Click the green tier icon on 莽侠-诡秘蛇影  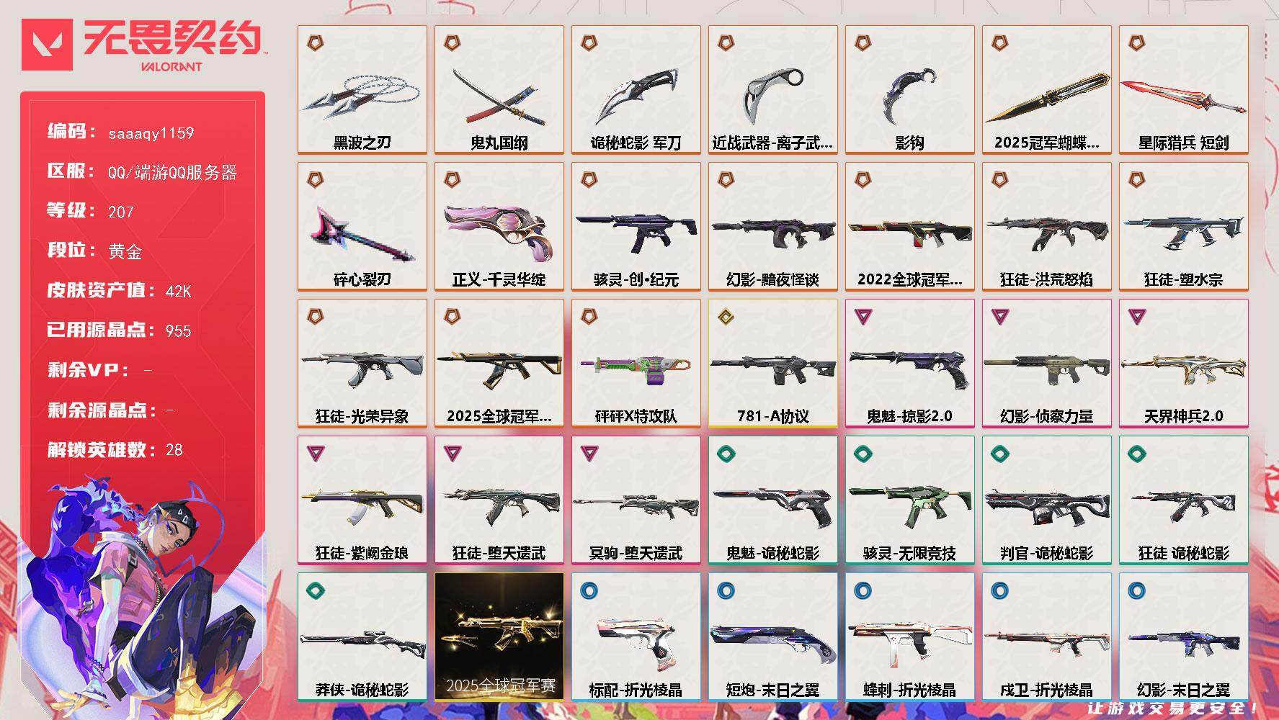coord(315,590)
